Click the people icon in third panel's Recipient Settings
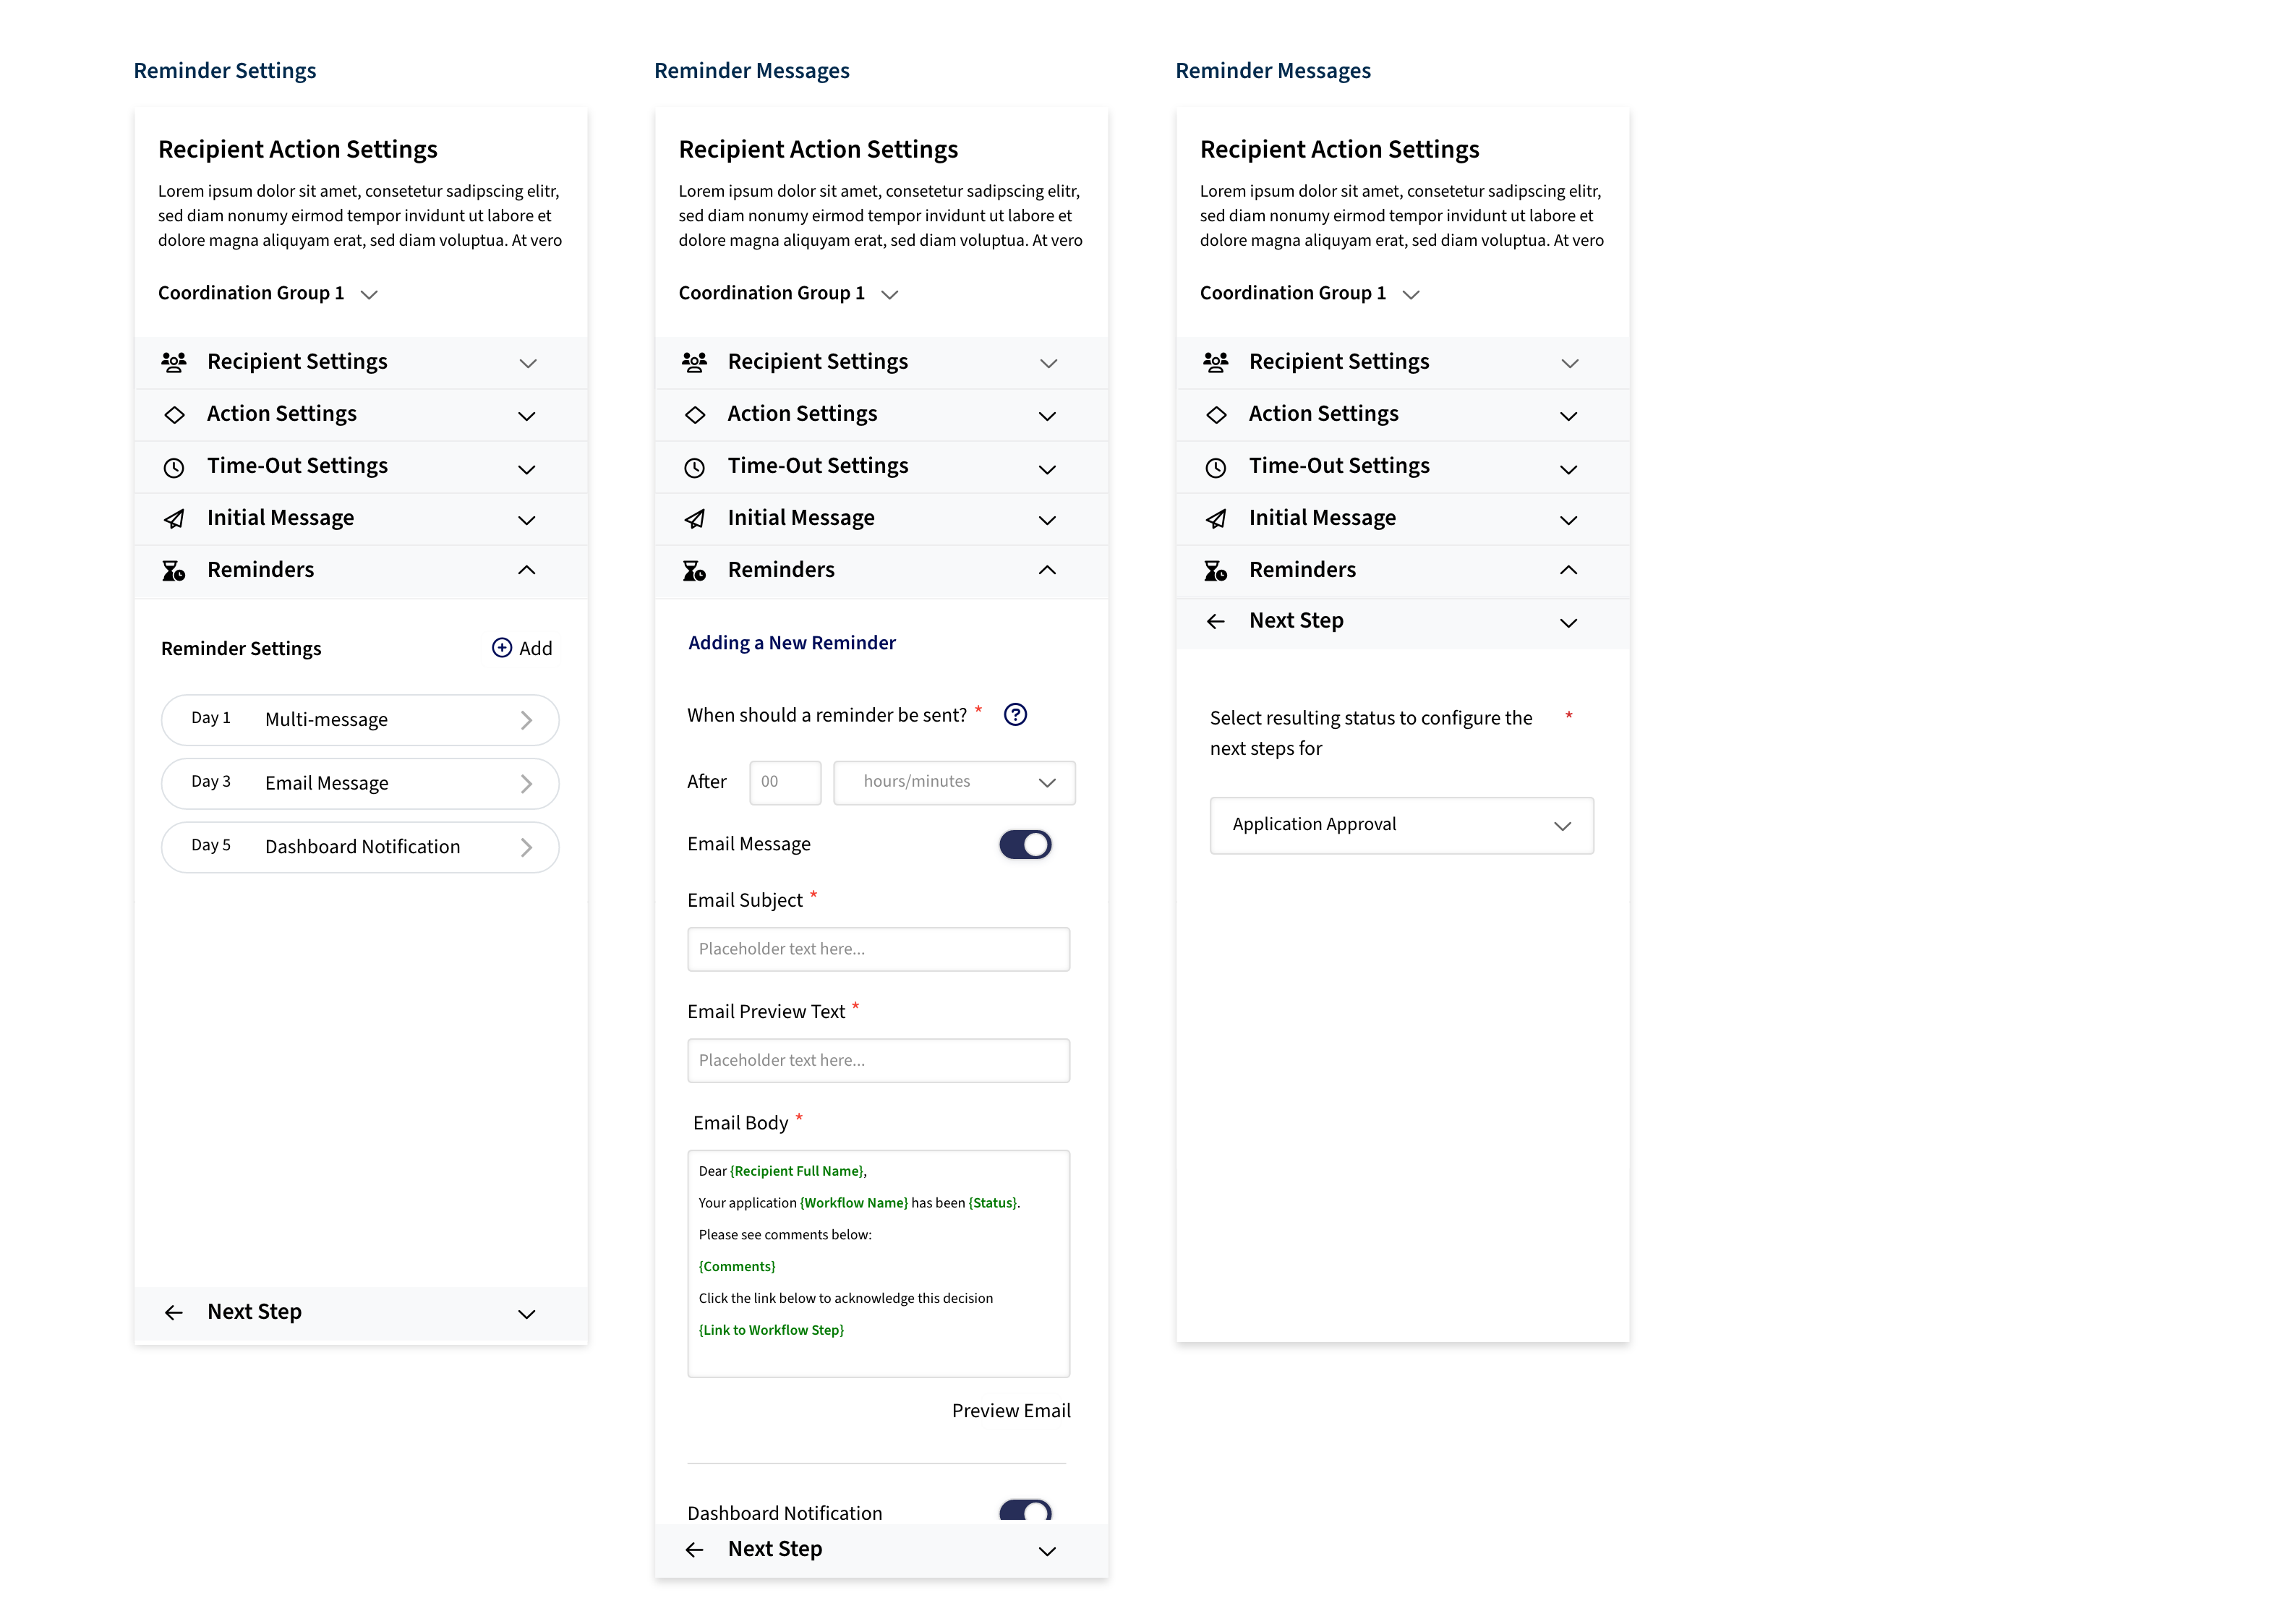Image resolution: width=2285 pixels, height=1624 pixels. tap(1216, 362)
